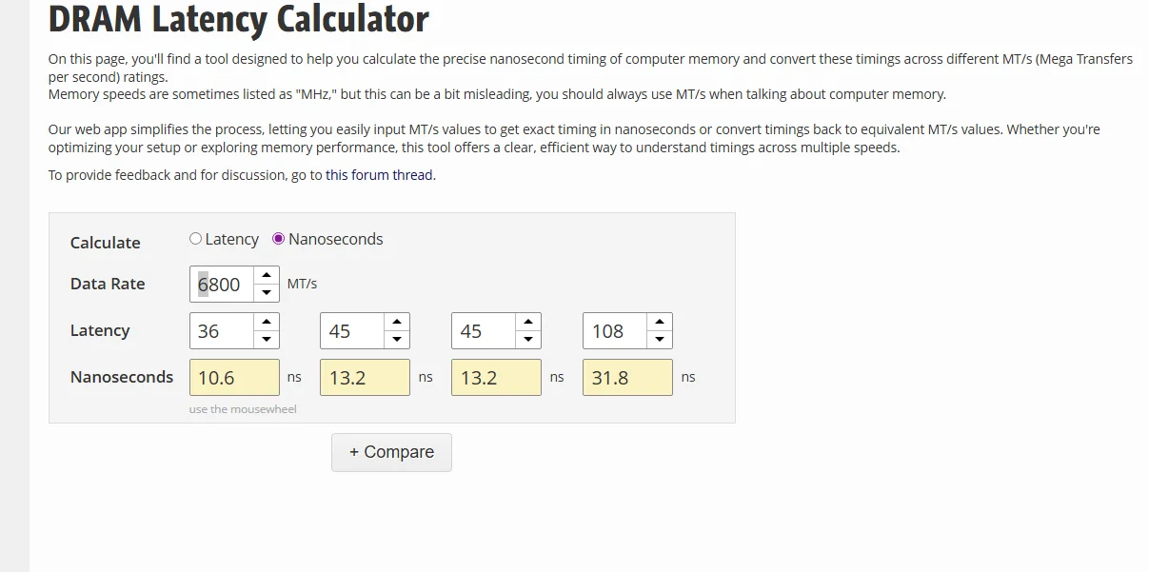Click the third Latency input field
Viewport: 1149px width, 572px height.
tap(484, 330)
